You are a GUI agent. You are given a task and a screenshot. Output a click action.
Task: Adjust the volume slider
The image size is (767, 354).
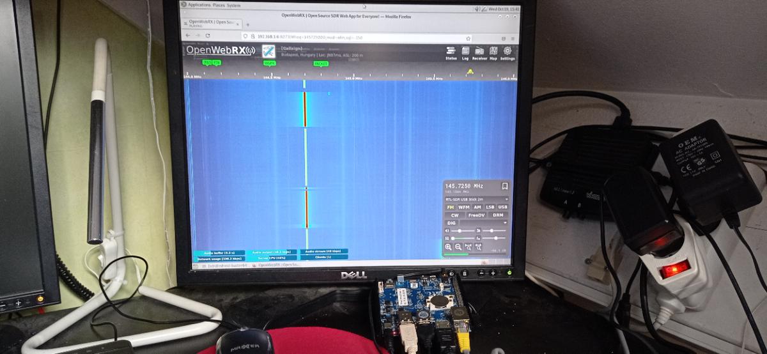[463, 231]
